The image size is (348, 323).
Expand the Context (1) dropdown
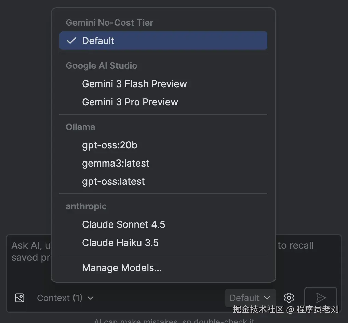pos(65,298)
